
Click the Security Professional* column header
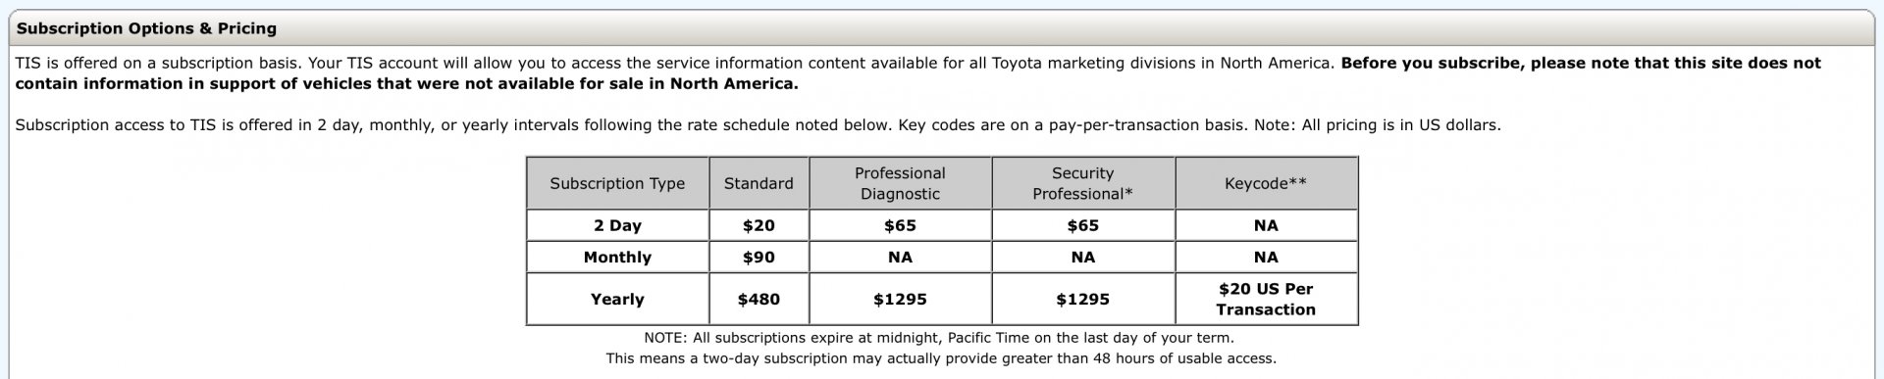pos(1083,183)
